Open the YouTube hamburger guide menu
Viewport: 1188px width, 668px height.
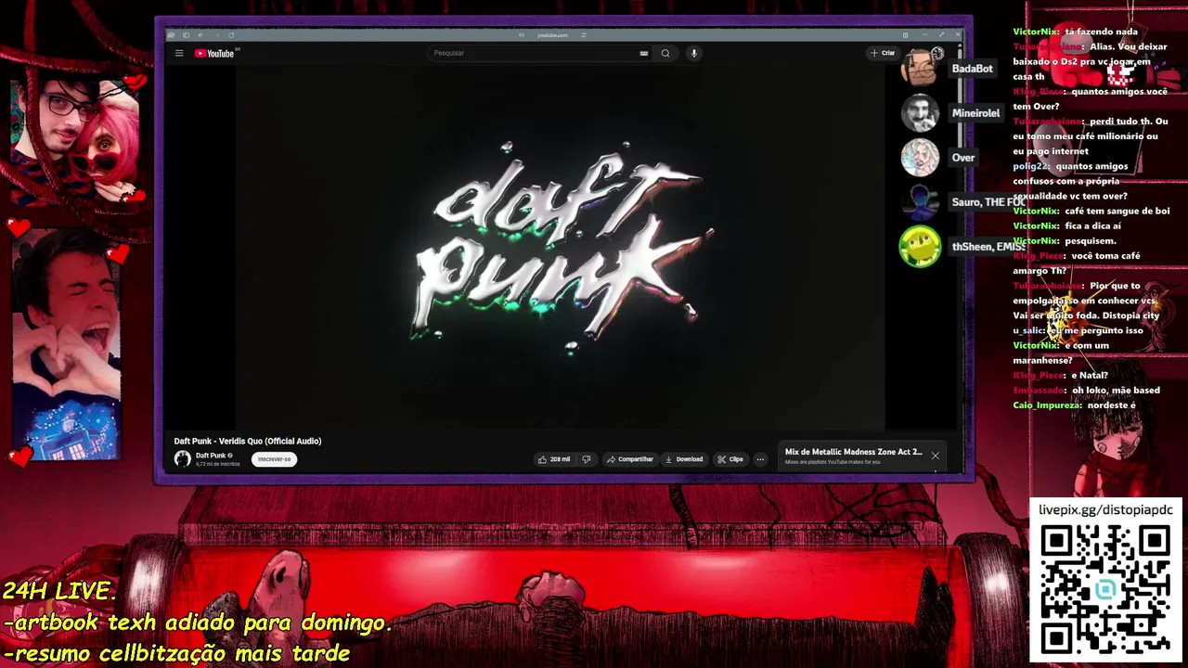click(x=179, y=53)
